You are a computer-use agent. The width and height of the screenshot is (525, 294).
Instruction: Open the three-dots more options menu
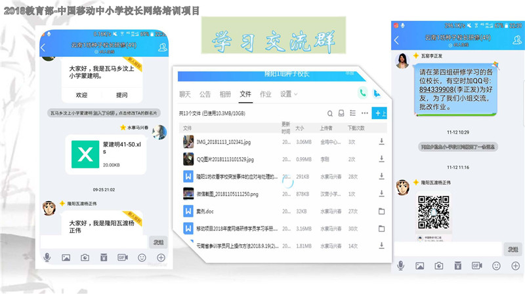364,113
